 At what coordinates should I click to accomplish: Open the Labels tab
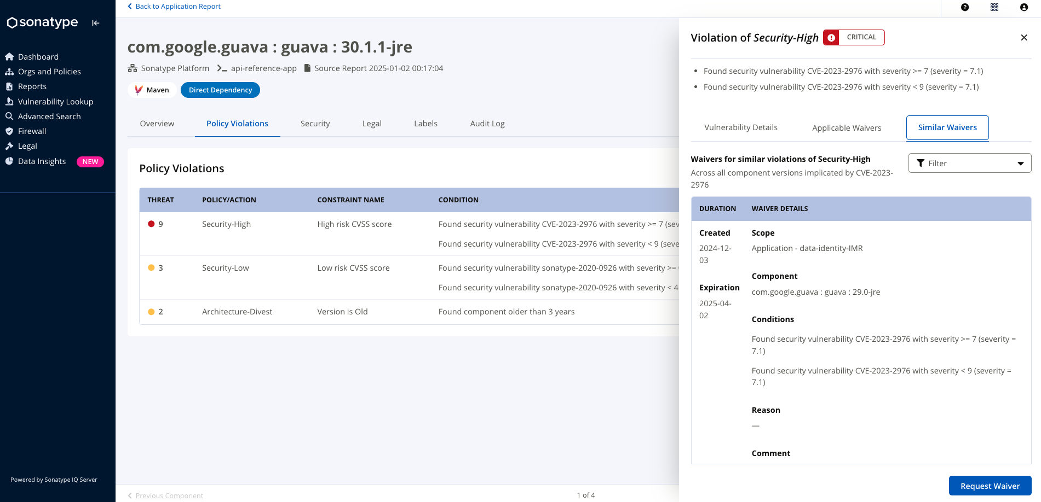425,124
